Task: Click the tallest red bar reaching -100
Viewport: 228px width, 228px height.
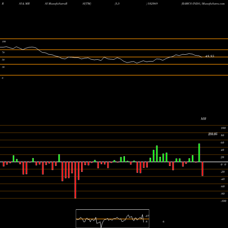Action: click(75, 180)
